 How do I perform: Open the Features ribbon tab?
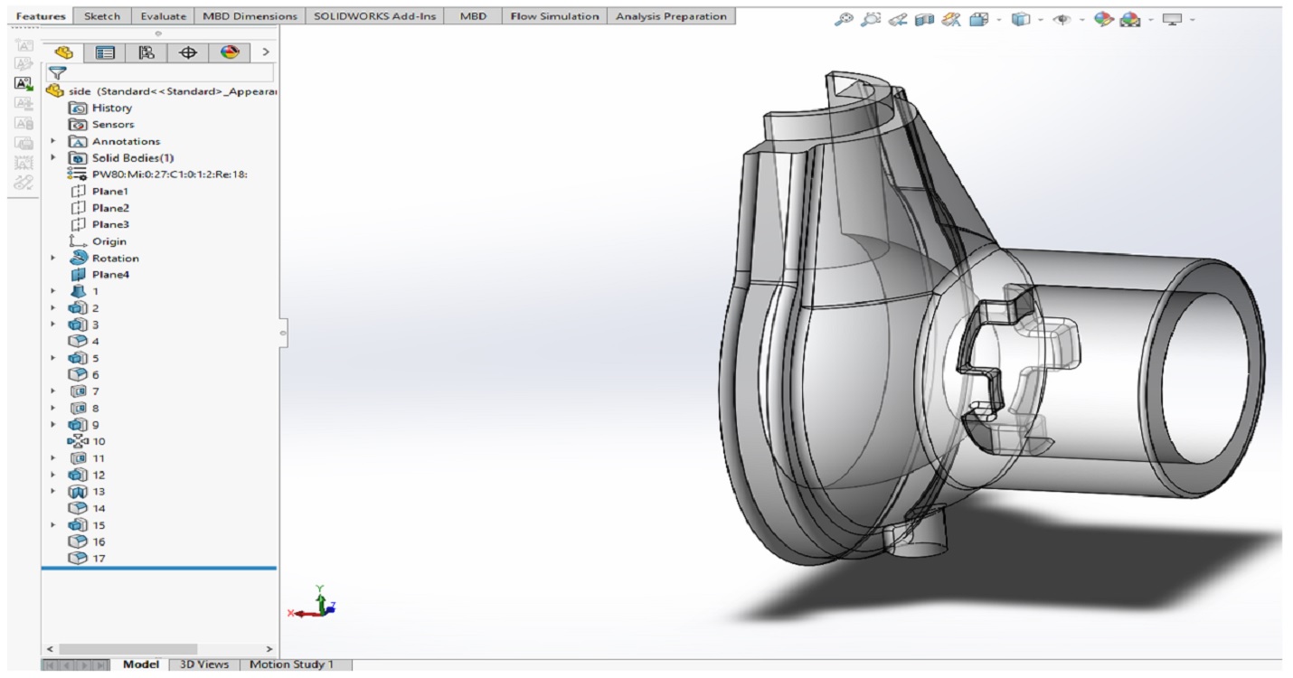click(x=41, y=16)
